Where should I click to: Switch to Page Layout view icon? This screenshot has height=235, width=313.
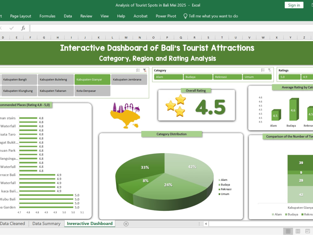point(298,231)
